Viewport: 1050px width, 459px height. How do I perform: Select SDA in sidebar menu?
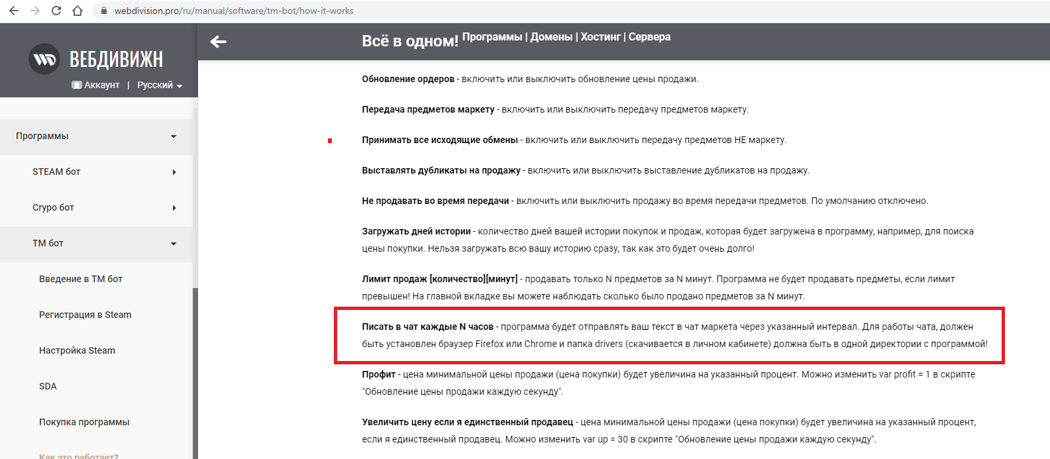click(48, 386)
